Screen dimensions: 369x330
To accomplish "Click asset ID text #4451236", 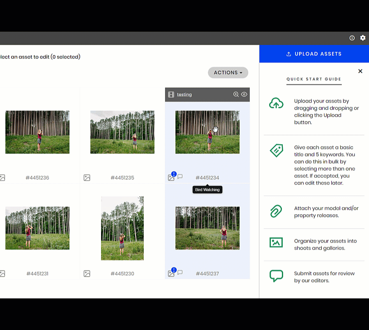I will tap(37, 178).
